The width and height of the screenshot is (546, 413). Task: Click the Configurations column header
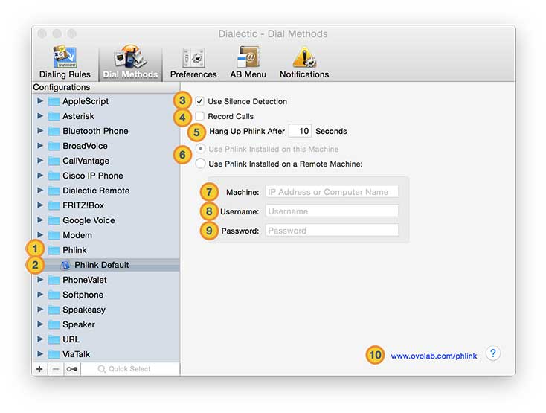(106, 87)
